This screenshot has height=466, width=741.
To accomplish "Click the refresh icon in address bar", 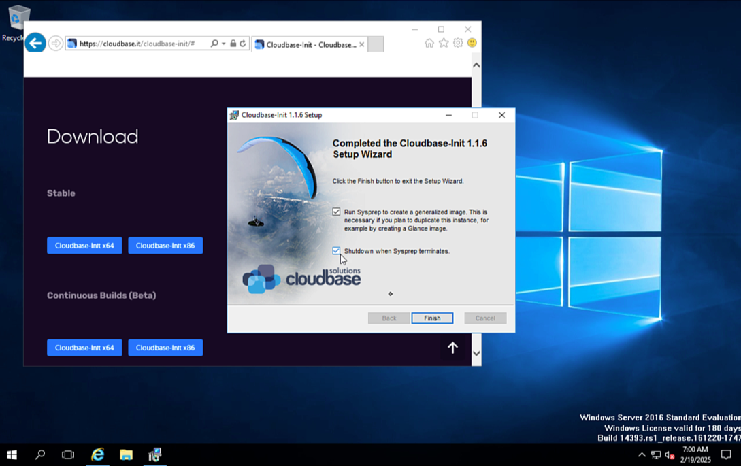I will [x=242, y=44].
